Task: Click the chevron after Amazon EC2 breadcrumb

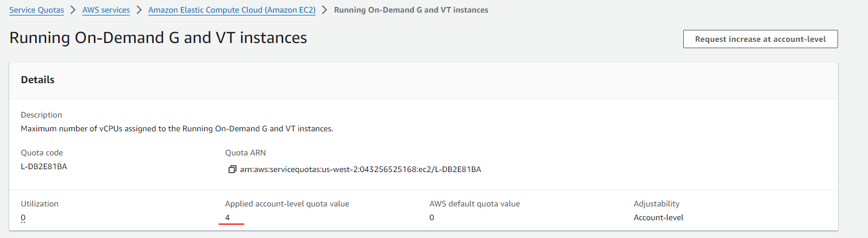Action: pyautogui.click(x=325, y=10)
